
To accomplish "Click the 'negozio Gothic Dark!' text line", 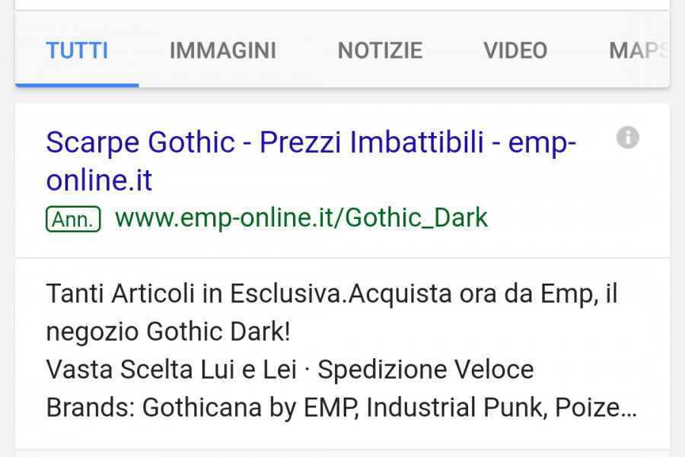I will point(167,332).
